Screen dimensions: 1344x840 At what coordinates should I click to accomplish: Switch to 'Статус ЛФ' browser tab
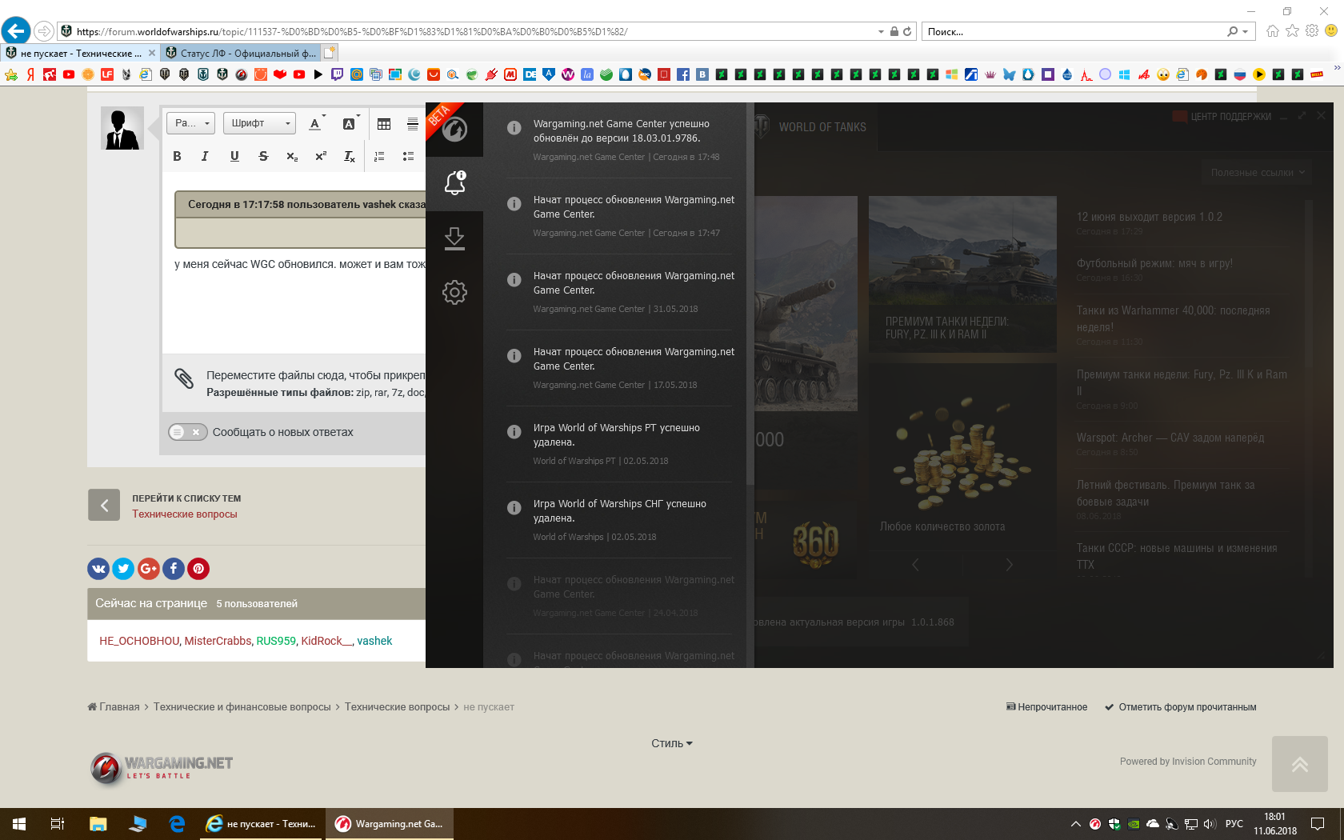240,53
